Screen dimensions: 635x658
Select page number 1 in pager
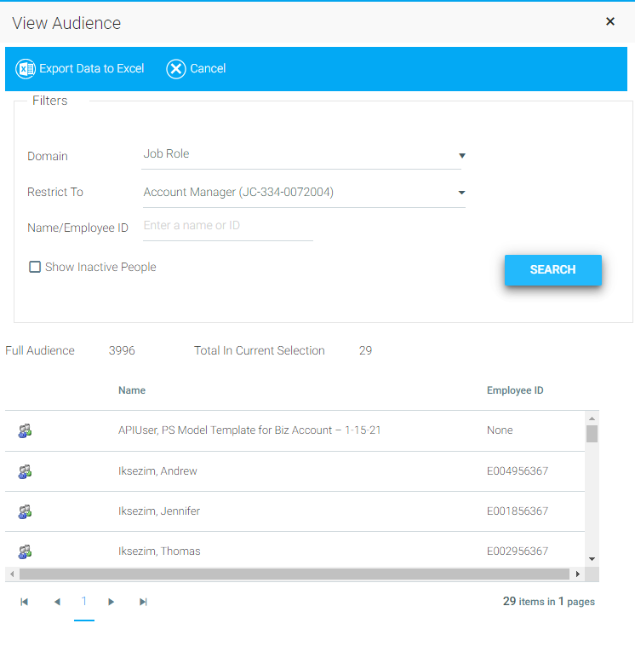[x=84, y=602]
